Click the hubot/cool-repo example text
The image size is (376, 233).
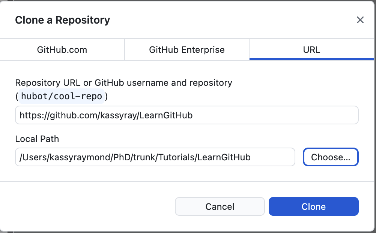(62, 97)
